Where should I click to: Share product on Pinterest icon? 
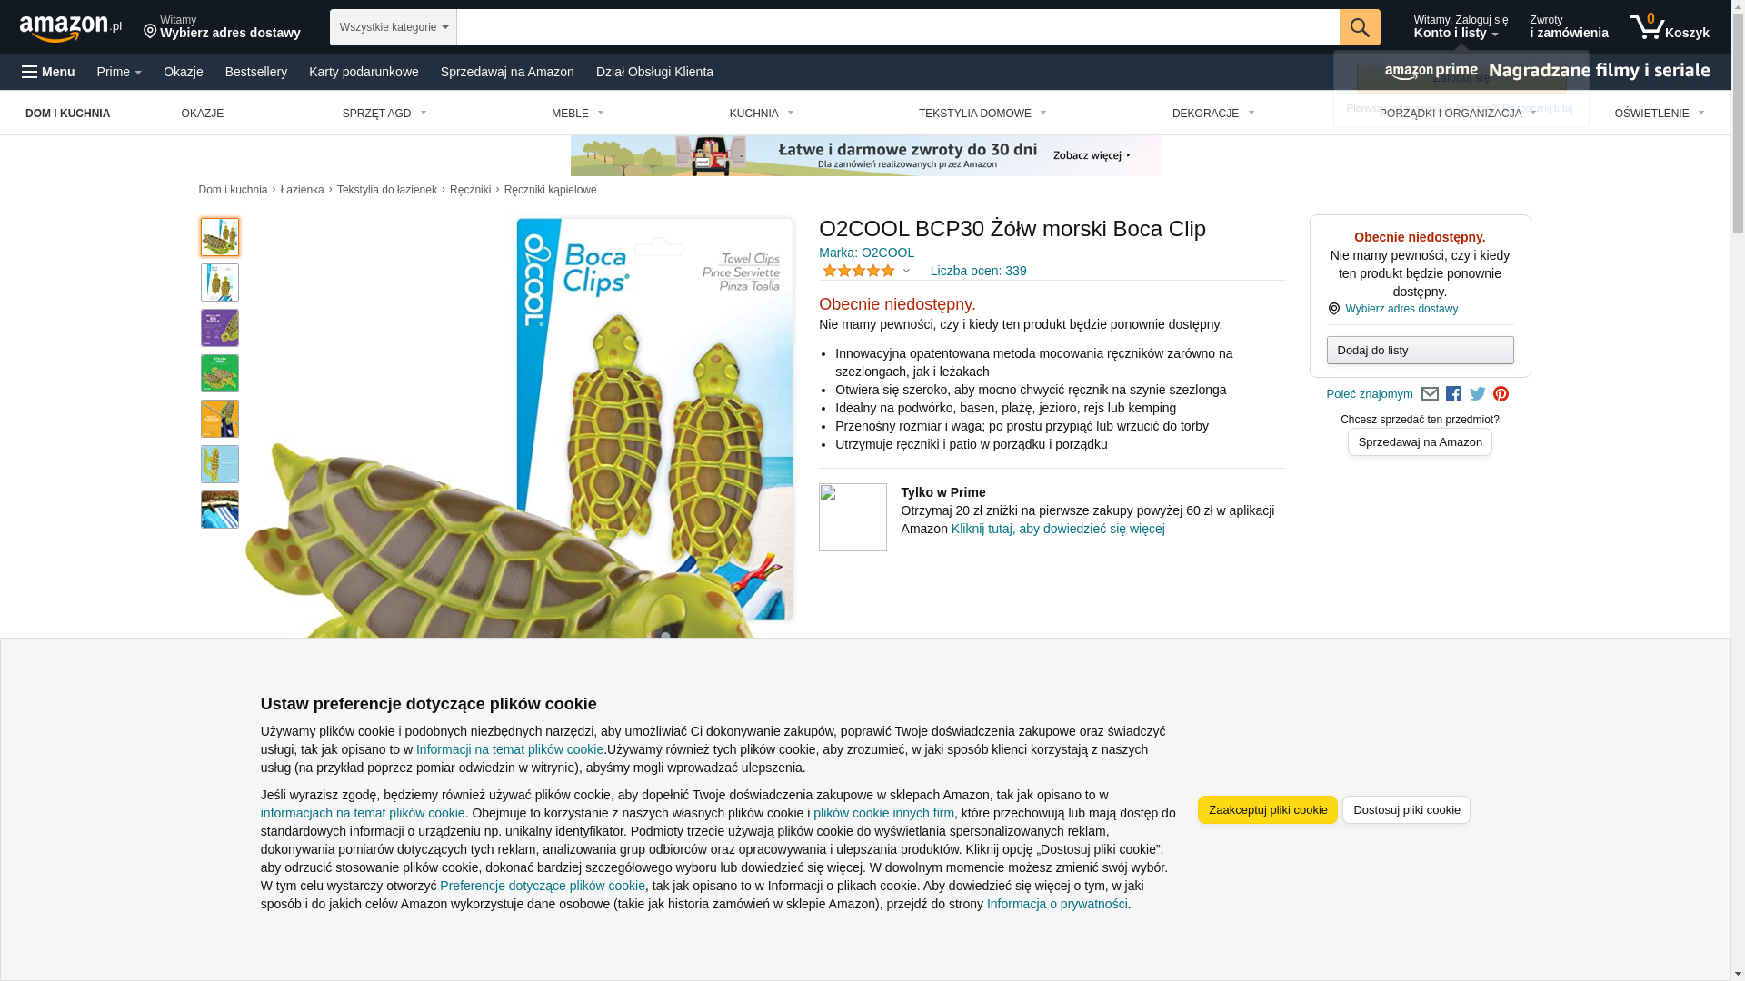pos(1501,394)
